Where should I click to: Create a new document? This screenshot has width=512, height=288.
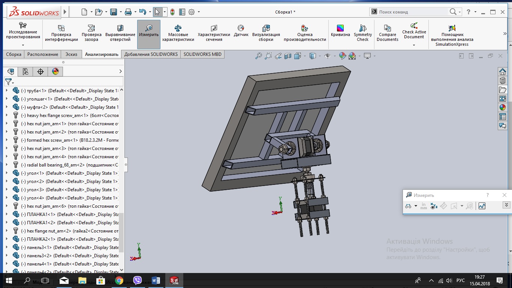[84, 12]
